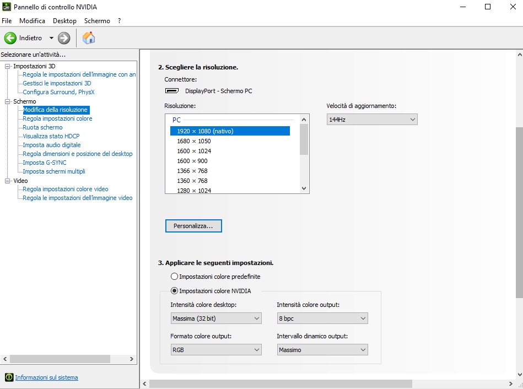Click task tree scroll right arrow

[x=131, y=359]
